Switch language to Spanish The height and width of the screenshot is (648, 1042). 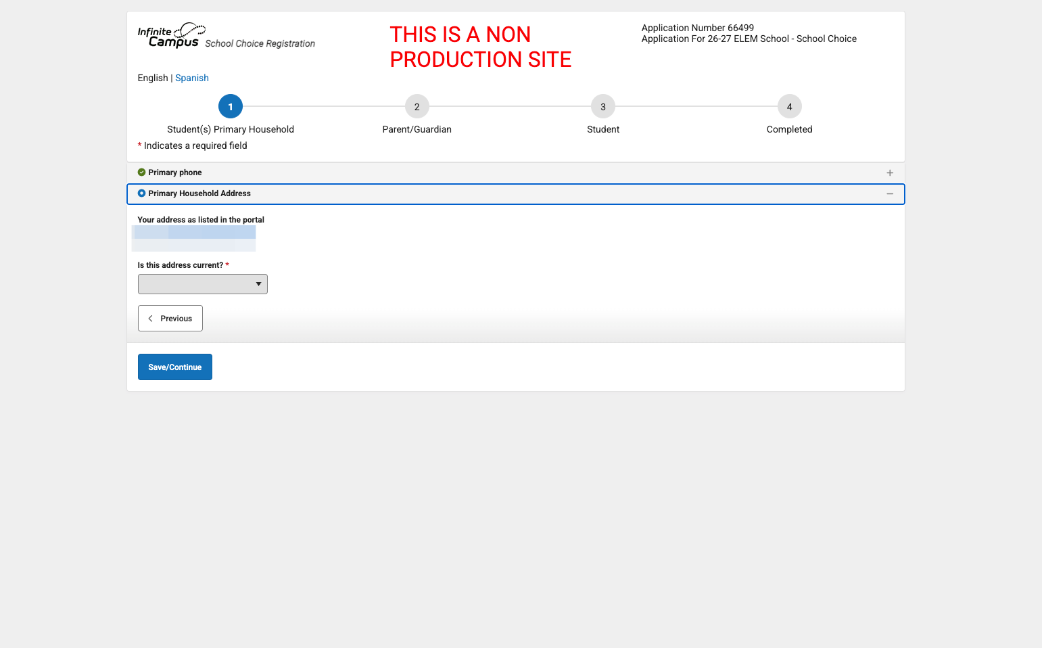pos(192,78)
